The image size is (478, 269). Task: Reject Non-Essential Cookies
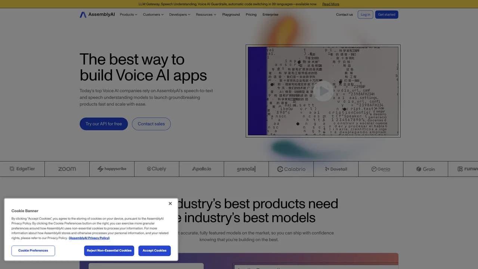click(x=109, y=251)
